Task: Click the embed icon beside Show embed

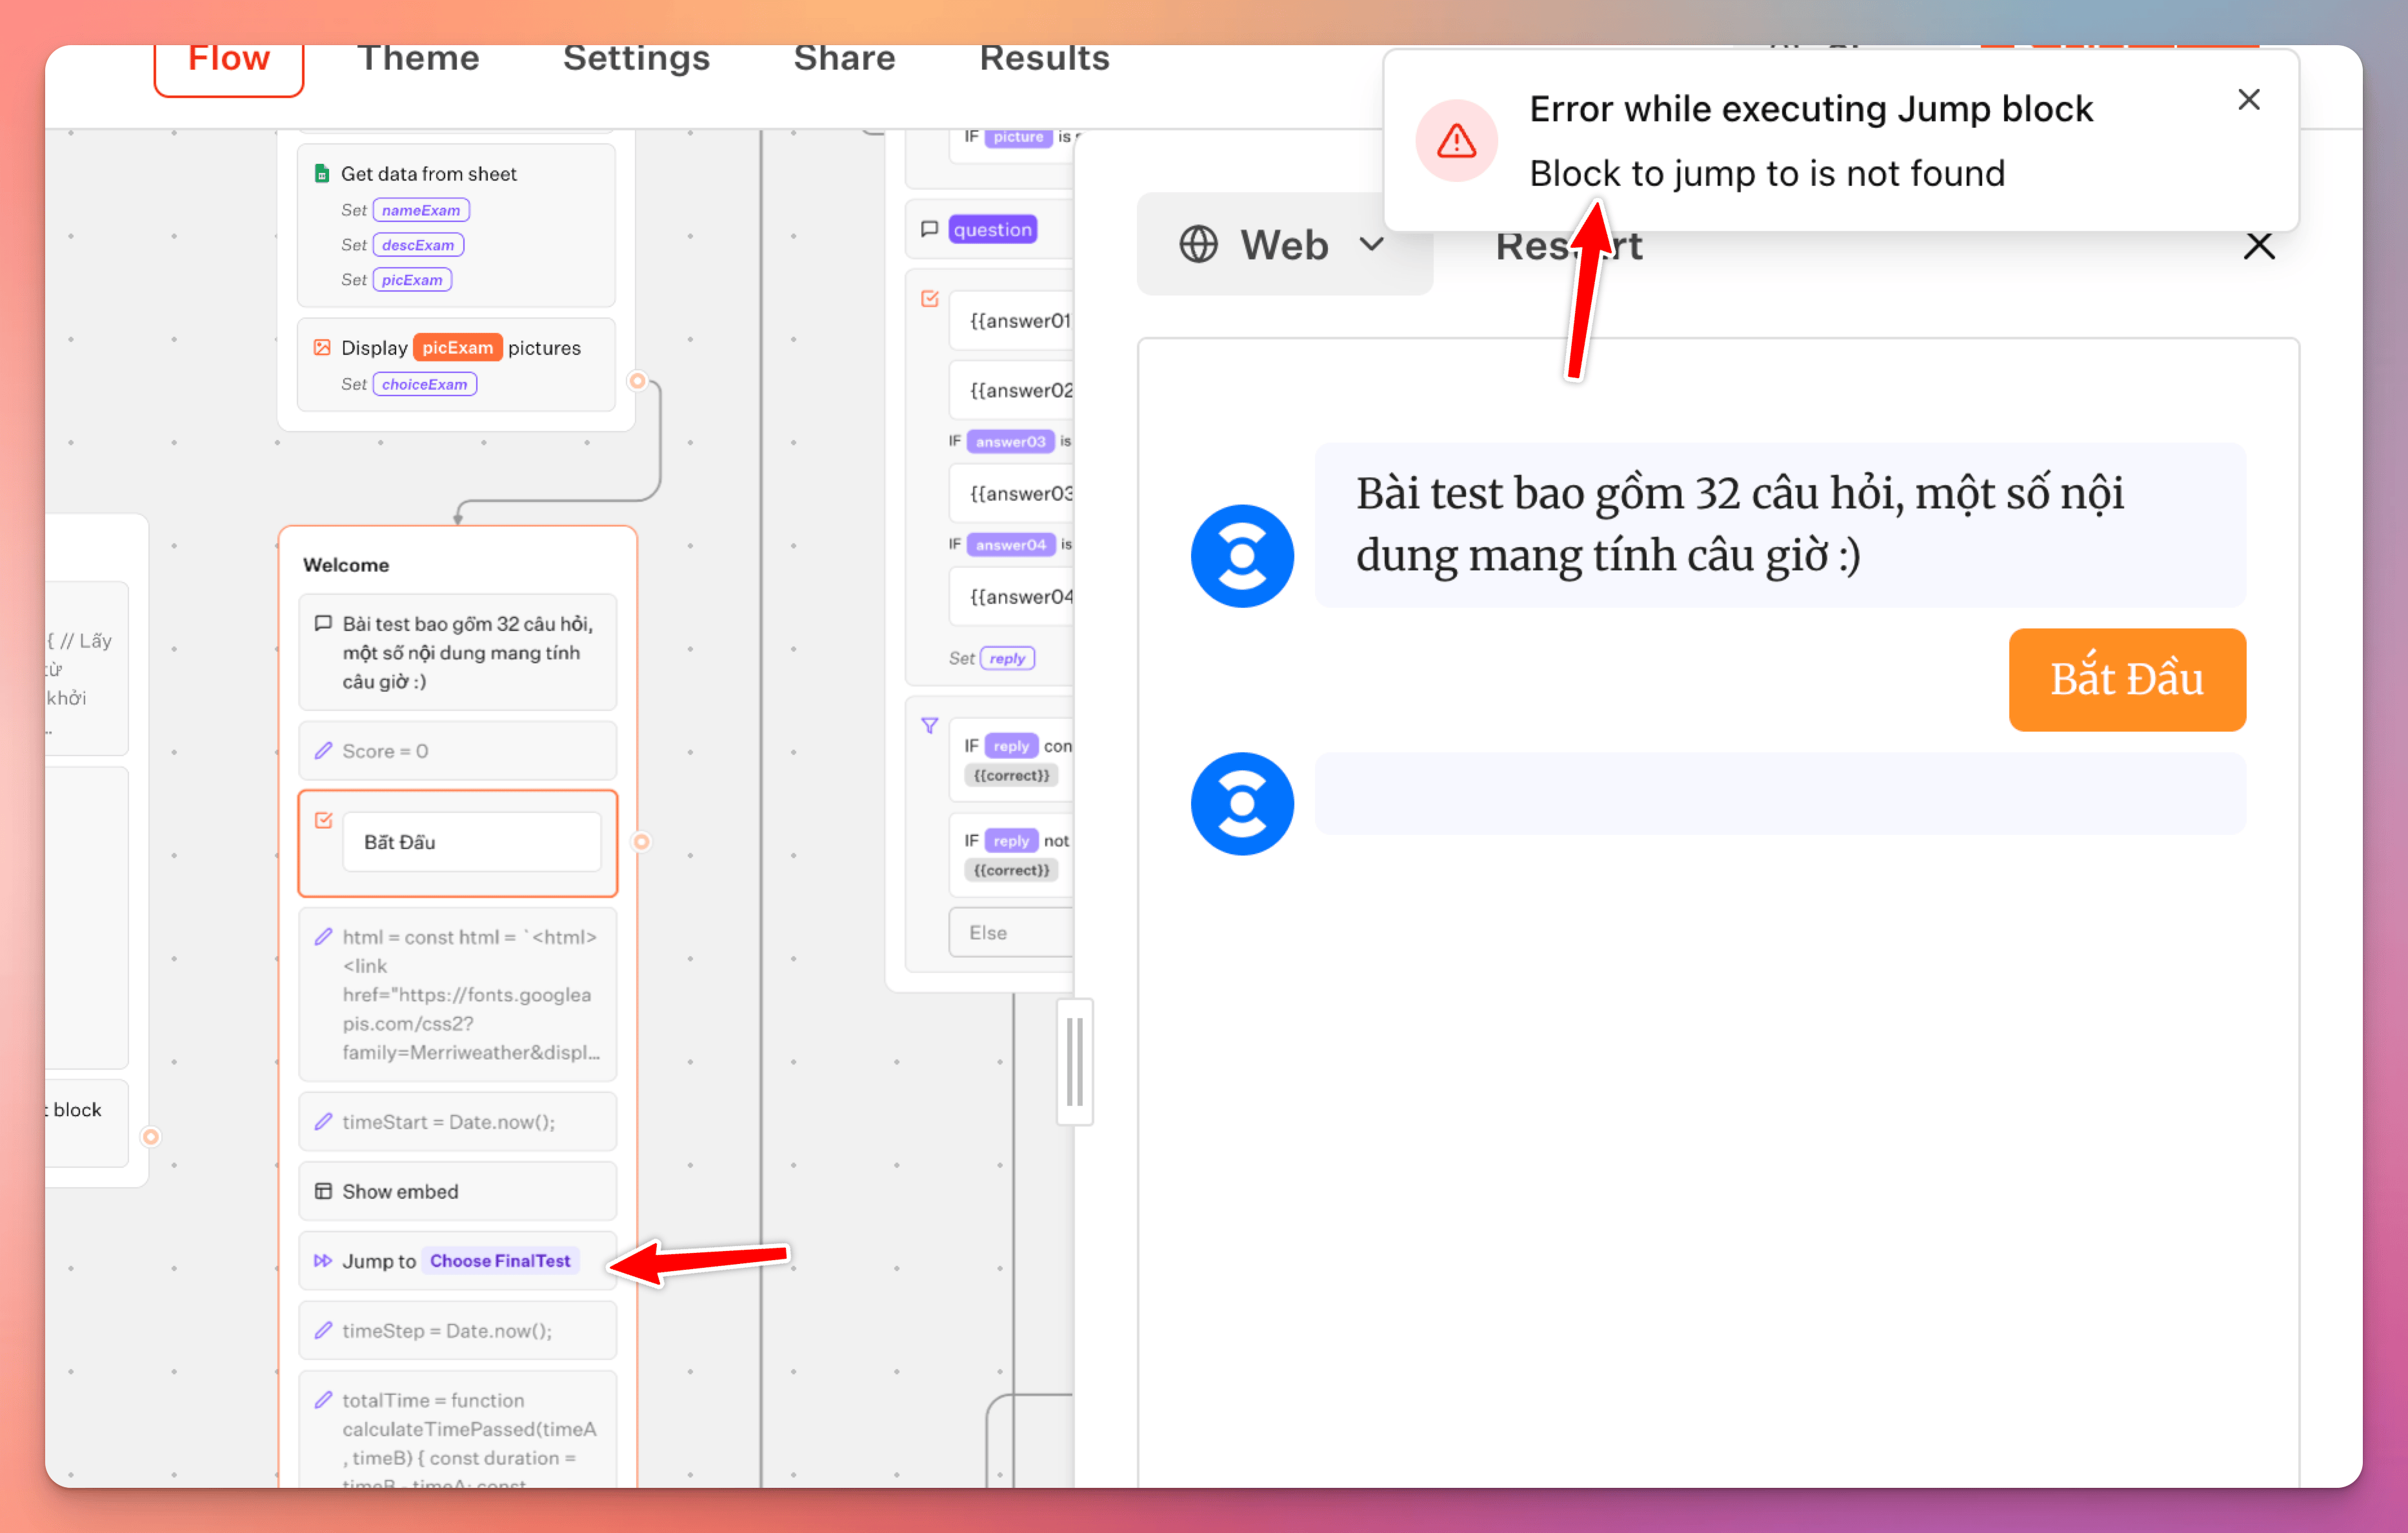Action: coord(323,1191)
